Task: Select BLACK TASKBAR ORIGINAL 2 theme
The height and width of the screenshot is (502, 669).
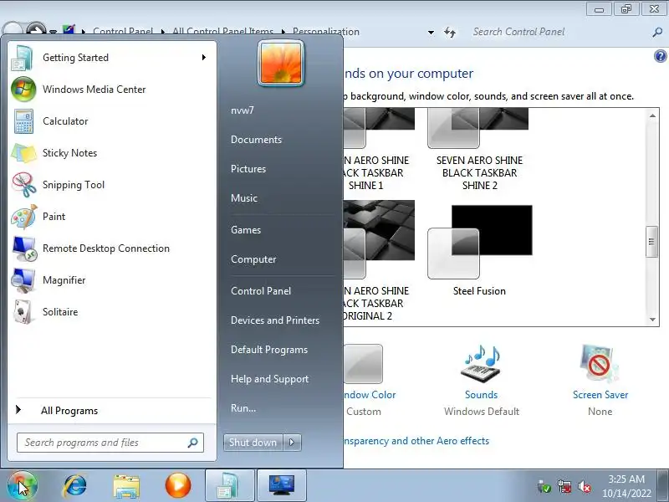Action: pyautogui.click(x=379, y=261)
